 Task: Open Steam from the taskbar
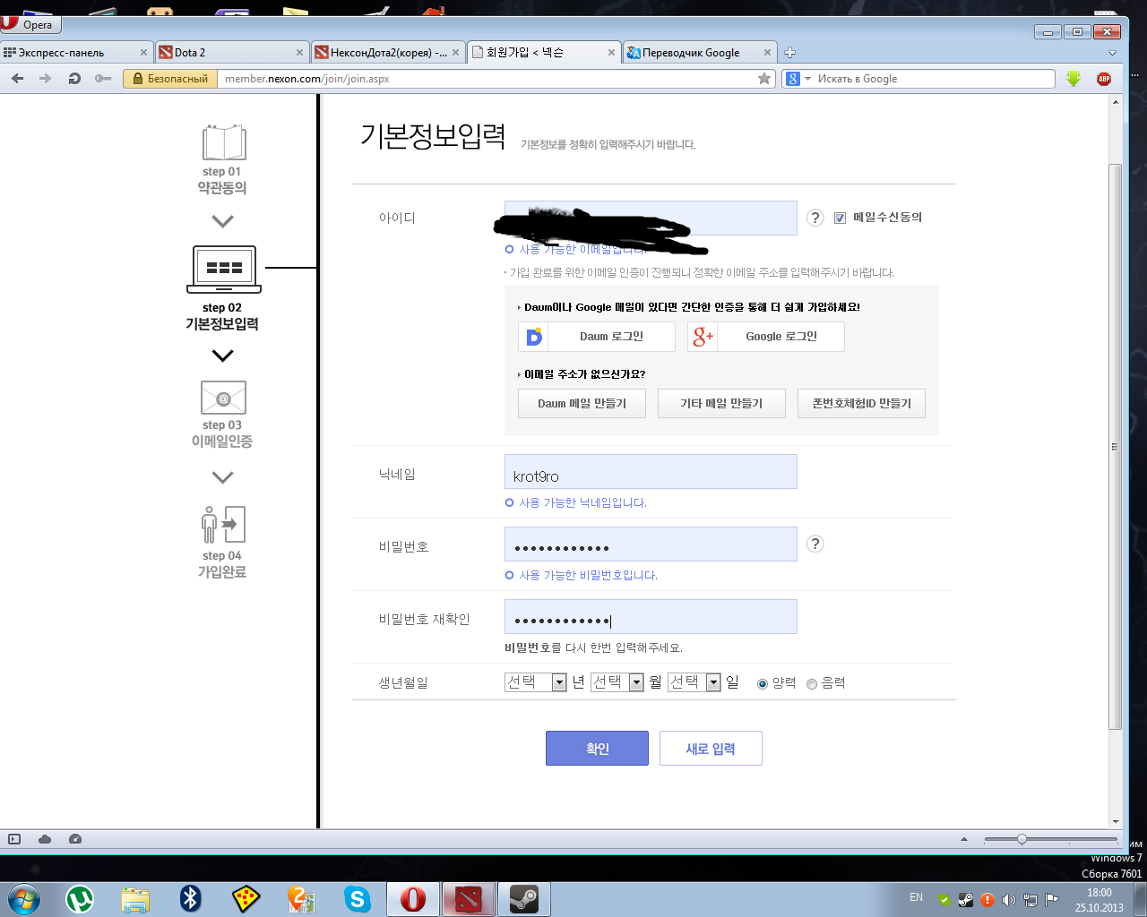point(523,898)
